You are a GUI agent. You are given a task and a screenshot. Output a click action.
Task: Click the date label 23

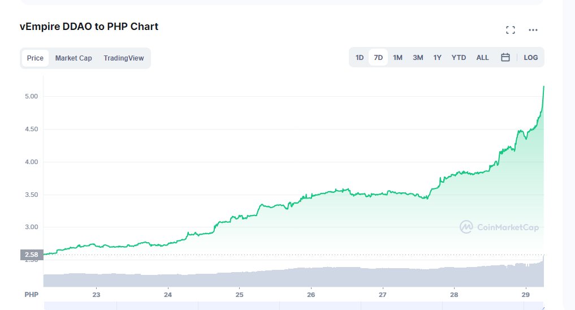96,295
